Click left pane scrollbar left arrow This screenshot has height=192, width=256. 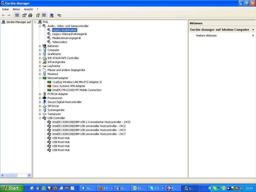tap(2, 175)
